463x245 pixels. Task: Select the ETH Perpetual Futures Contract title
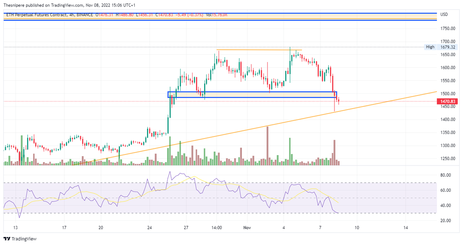(x=37, y=15)
